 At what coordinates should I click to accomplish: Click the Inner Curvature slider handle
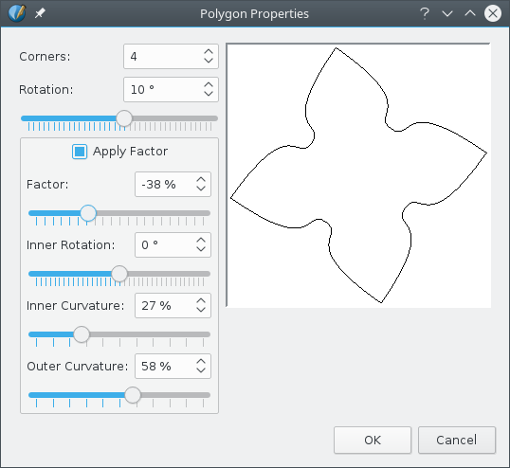(x=82, y=334)
